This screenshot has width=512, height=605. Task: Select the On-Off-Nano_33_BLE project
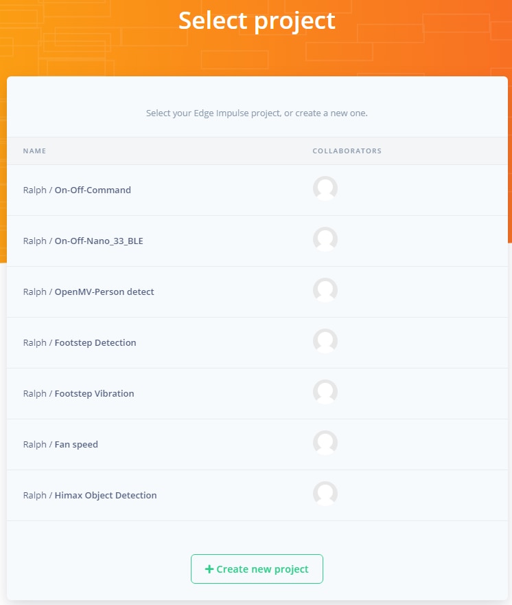98,241
